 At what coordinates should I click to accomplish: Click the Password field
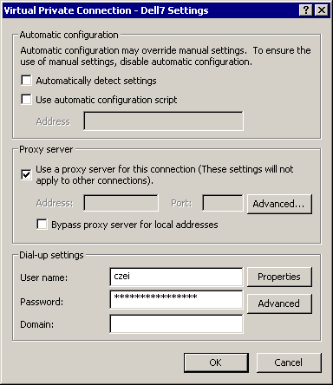(176, 300)
